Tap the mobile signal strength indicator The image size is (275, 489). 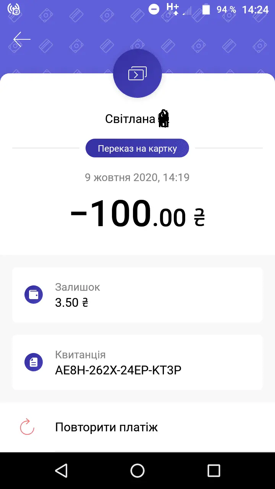click(x=187, y=10)
